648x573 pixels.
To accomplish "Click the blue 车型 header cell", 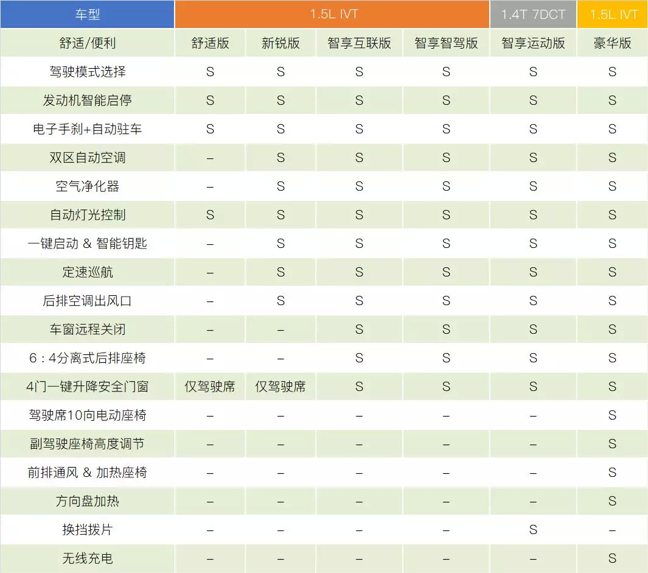I will pos(87,14).
